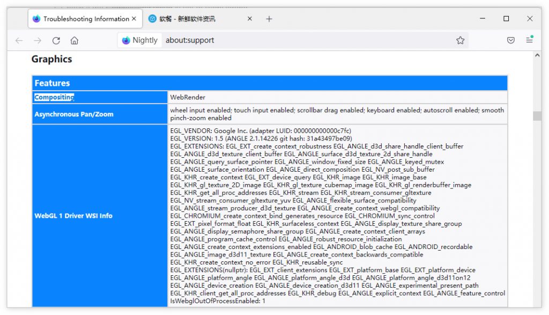Click the WebGL 1 Driver WSI Info label
This screenshot has height=315, width=549.
[x=73, y=216]
